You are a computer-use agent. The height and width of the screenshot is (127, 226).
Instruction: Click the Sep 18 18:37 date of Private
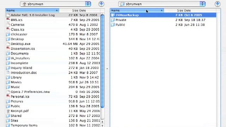pos(195,20)
